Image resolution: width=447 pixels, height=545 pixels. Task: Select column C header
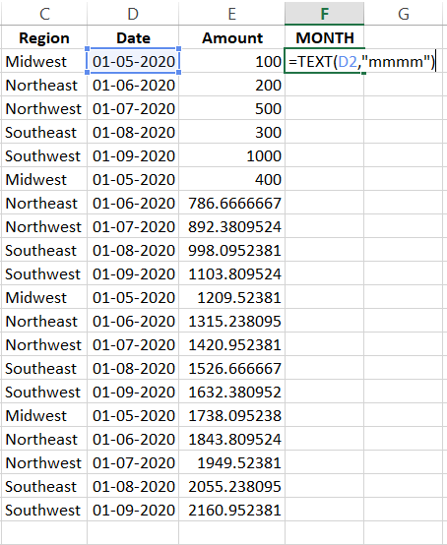(x=44, y=14)
